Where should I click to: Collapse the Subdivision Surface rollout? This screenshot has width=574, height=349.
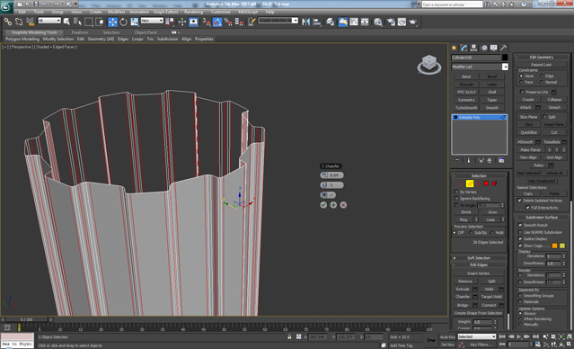click(x=542, y=218)
